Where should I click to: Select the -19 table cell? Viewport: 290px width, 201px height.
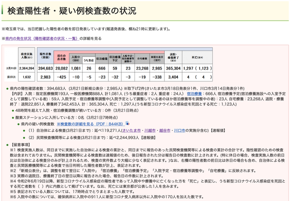click(x=142, y=77)
